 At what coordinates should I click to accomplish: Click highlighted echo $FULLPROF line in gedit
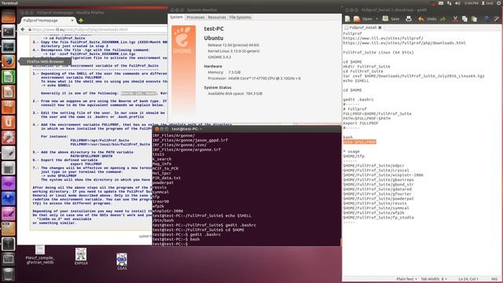click(x=360, y=141)
